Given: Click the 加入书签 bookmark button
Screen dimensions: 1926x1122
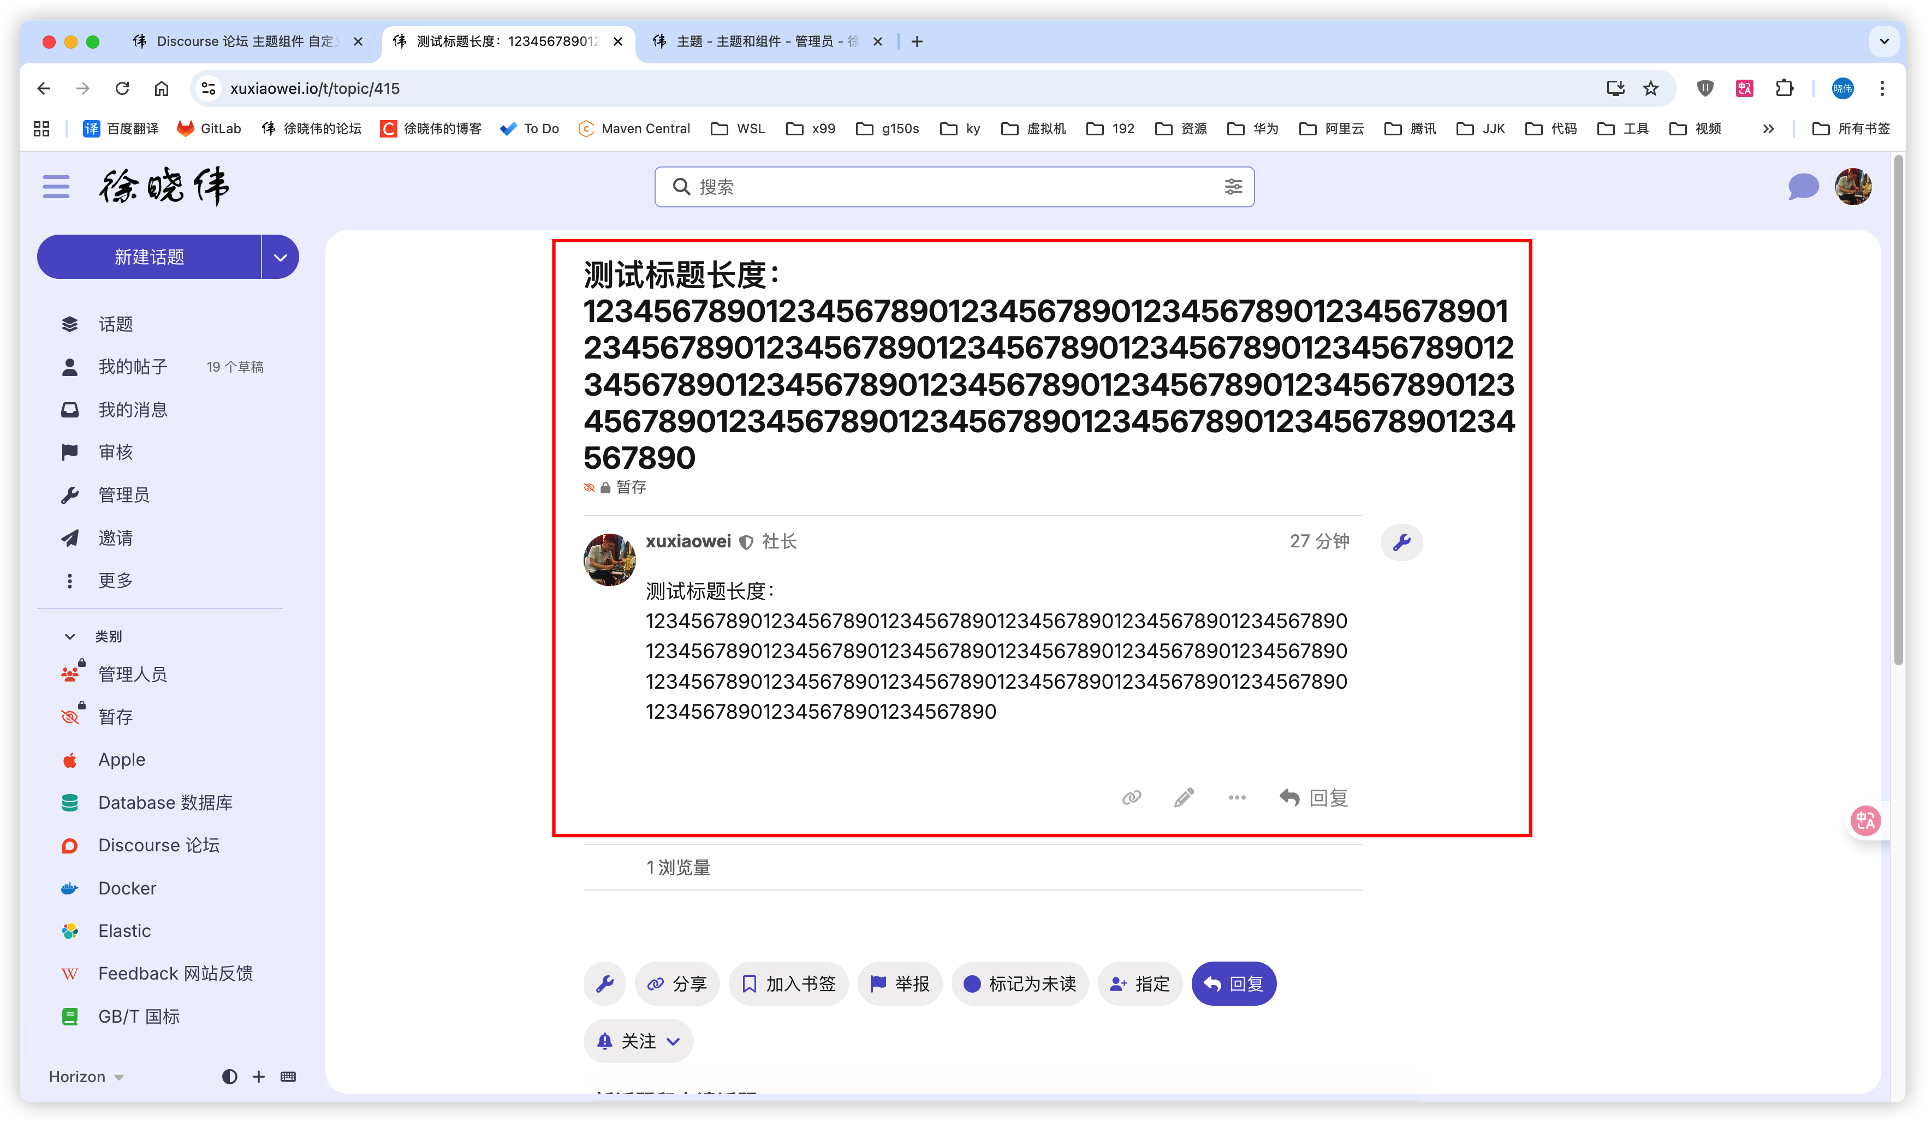Looking at the screenshot, I should (788, 984).
